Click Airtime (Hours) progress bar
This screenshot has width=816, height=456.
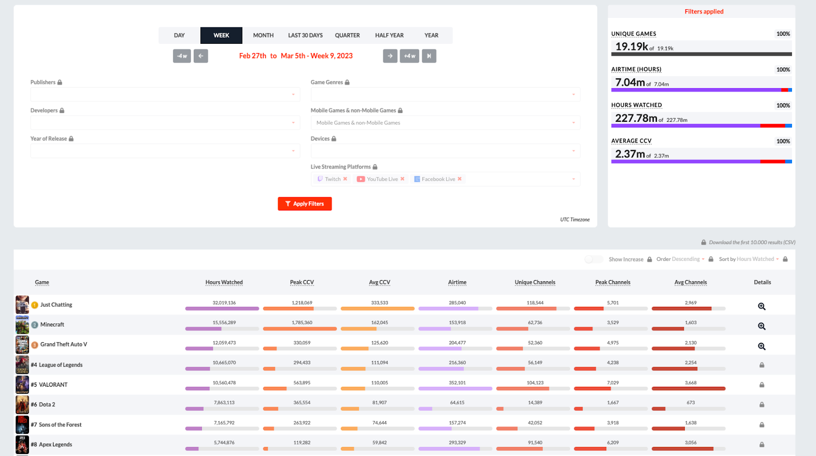[x=702, y=90]
